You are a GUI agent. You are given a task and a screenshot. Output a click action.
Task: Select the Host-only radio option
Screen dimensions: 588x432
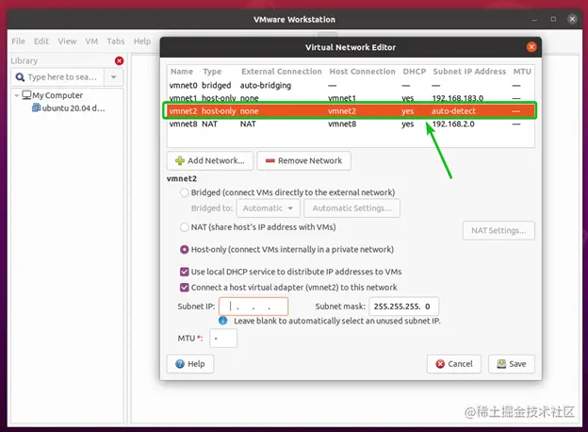184,250
